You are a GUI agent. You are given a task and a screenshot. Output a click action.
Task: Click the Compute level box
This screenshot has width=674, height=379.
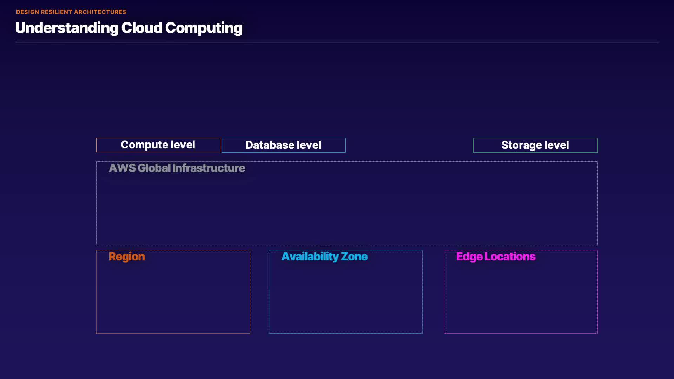point(158,145)
